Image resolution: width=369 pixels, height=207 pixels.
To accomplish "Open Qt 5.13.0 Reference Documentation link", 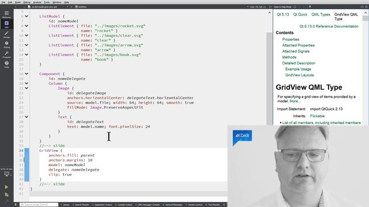I will tap(329, 26).
